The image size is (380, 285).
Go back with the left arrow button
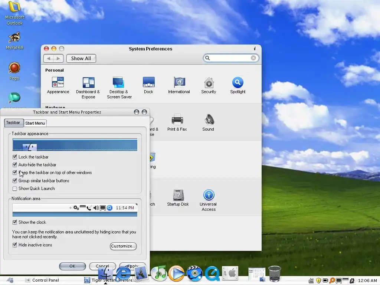pos(49,58)
